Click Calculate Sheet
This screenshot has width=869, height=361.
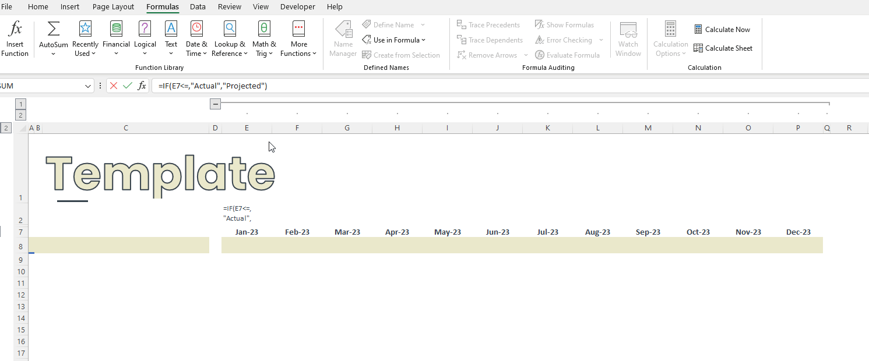tap(723, 48)
